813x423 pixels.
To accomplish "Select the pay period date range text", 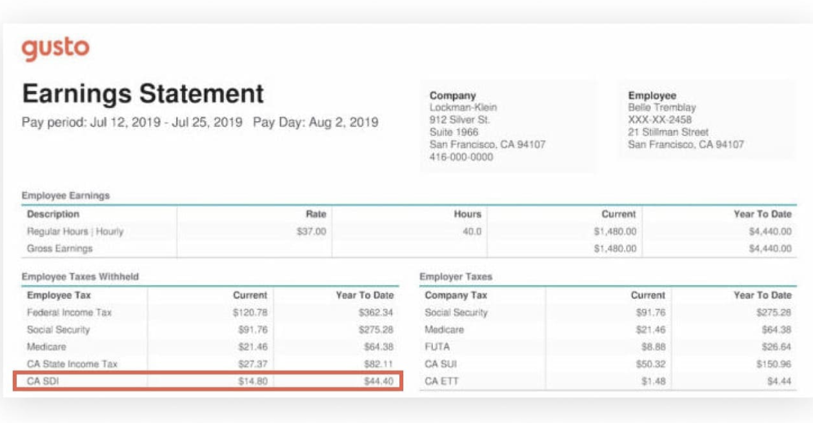I will (132, 123).
